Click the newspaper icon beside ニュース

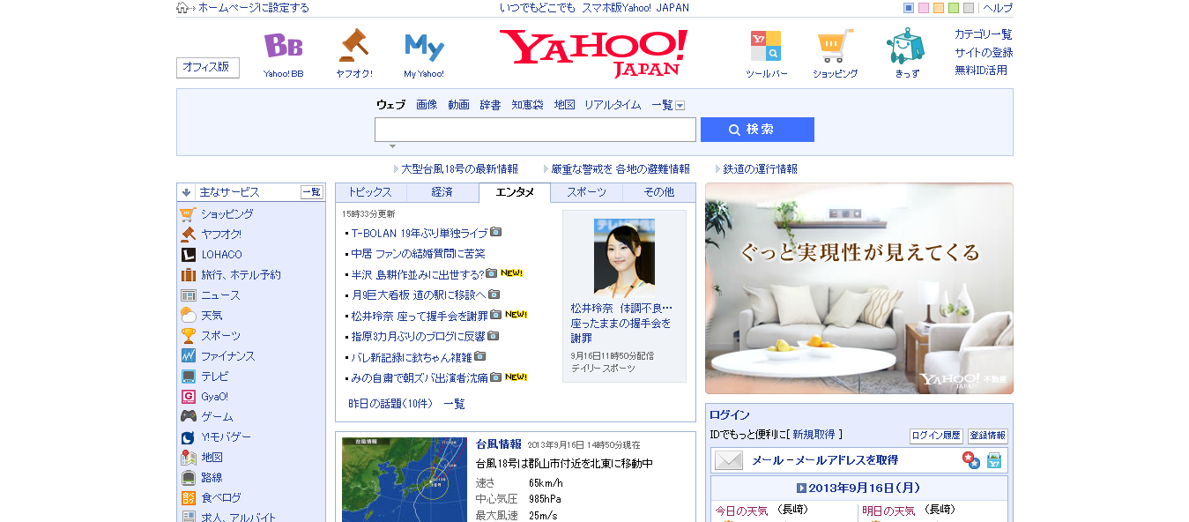click(188, 295)
